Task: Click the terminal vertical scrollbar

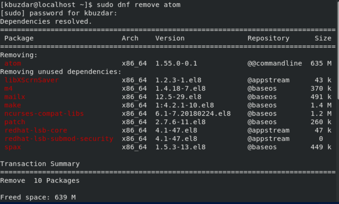Action: click(337, 50)
